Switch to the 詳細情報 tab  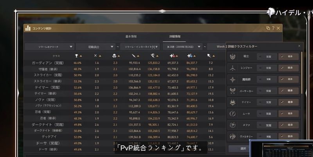point(175,37)
